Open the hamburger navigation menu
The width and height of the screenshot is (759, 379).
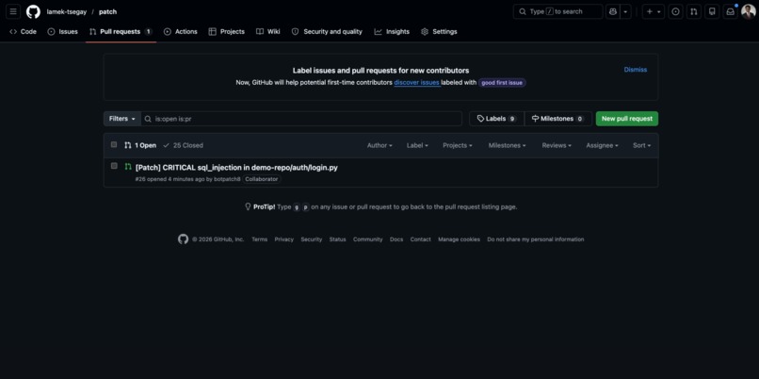(13, 11)
